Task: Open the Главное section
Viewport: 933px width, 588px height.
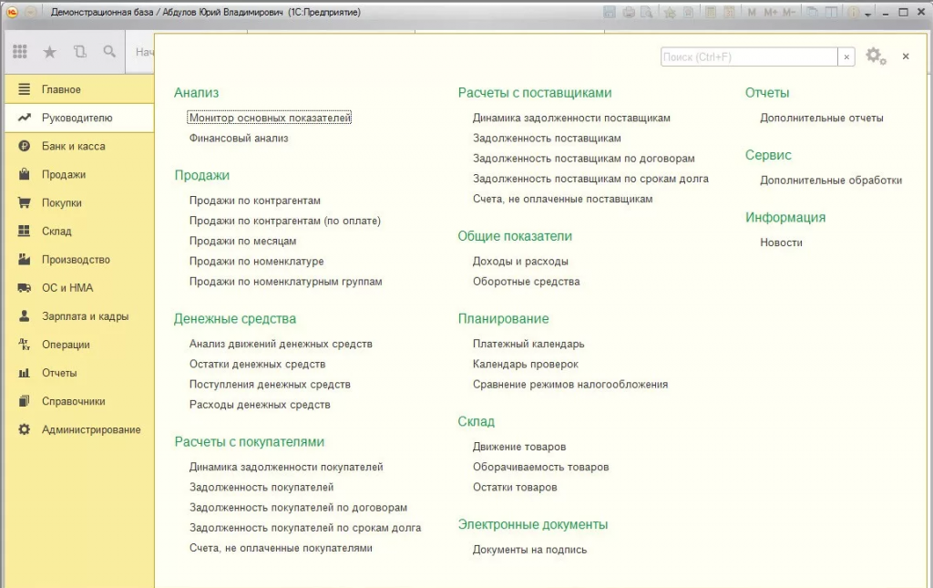Action: pyautogui.click(x=79, y=89)
